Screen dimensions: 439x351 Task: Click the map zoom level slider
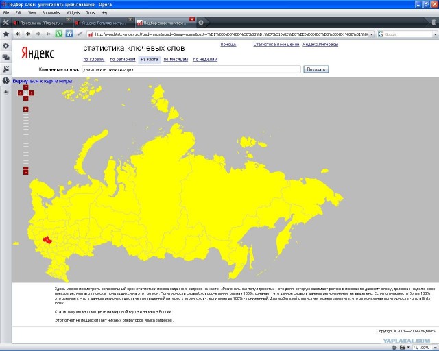pos(26,139)
